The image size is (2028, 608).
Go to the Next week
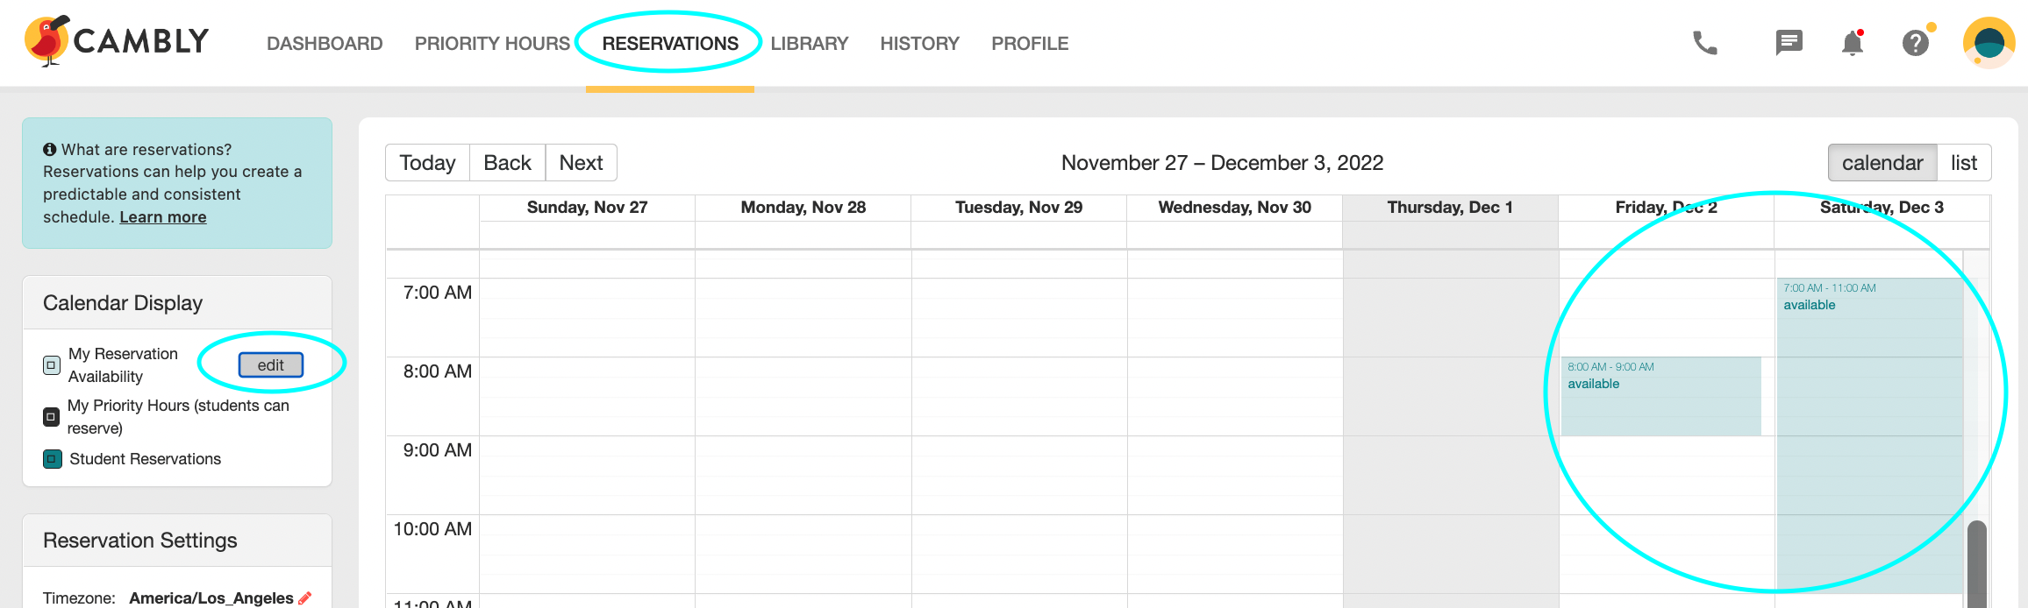coord(581,163)
